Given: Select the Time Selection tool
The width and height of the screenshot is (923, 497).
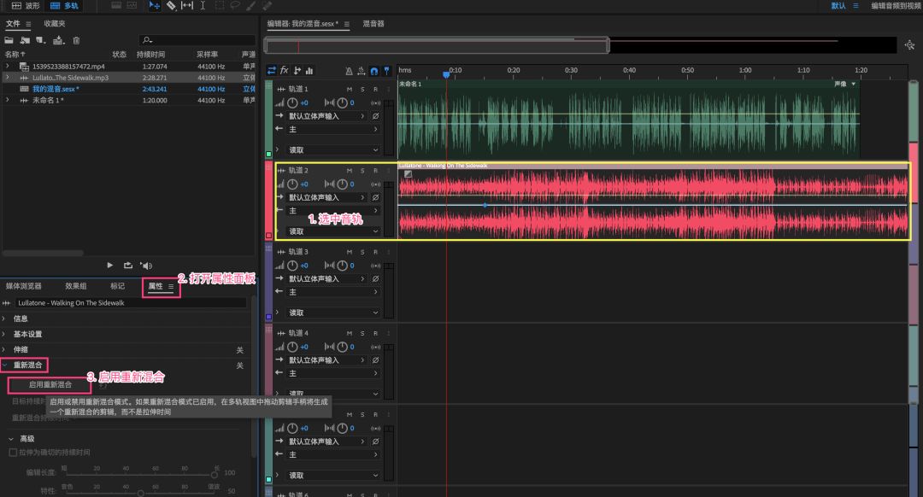Looking at the screenshot, I should (x=203, y=6).
